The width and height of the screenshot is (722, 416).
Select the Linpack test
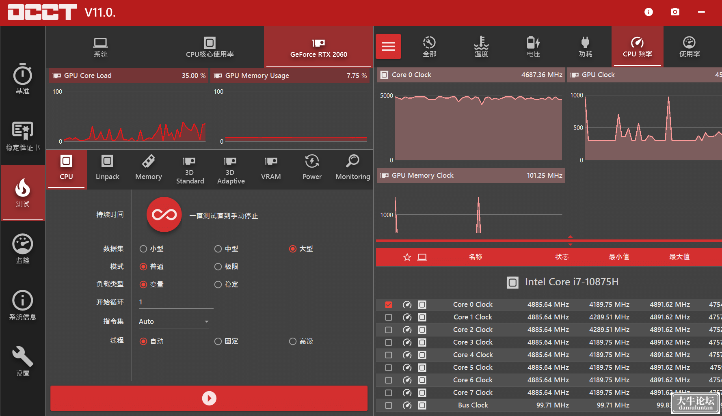point(108,169)
